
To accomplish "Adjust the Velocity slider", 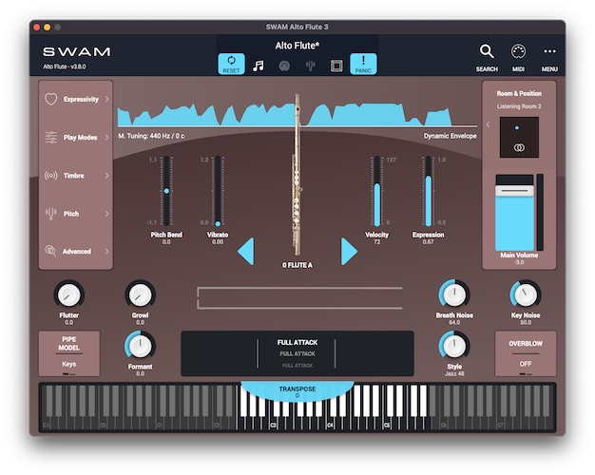I will [376, 190].
